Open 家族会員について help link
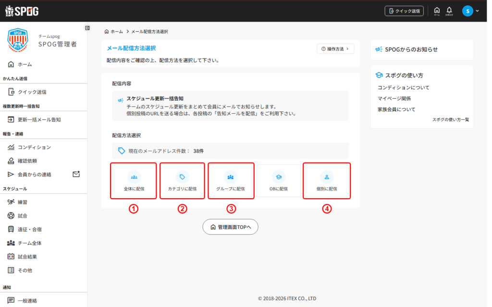492x307 pixels. (396, 109)
